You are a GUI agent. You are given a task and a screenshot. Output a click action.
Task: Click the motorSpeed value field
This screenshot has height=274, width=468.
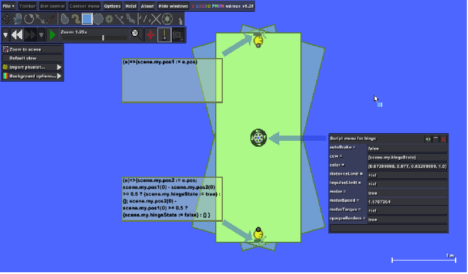coord(407,201)
